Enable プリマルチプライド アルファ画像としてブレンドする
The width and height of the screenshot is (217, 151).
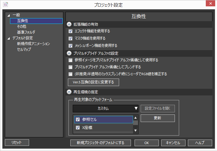[70, 67]
